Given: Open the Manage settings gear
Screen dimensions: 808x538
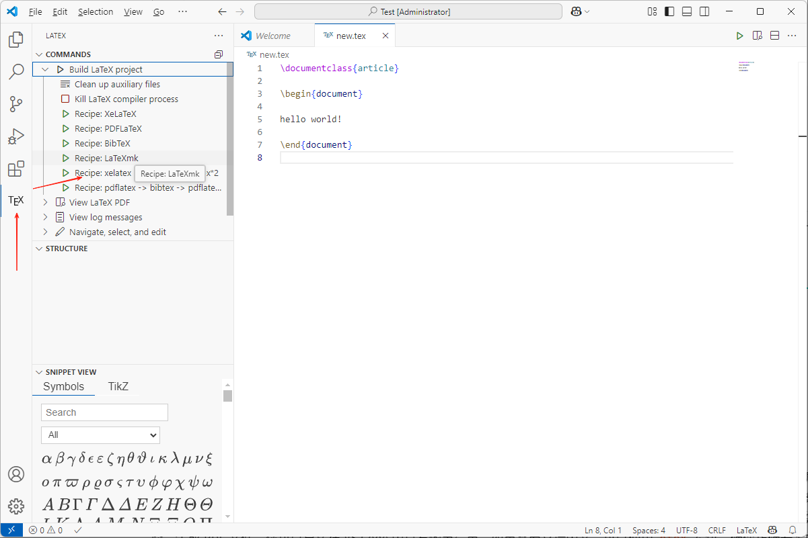Looking at the screenshot, I should (16, 506).
